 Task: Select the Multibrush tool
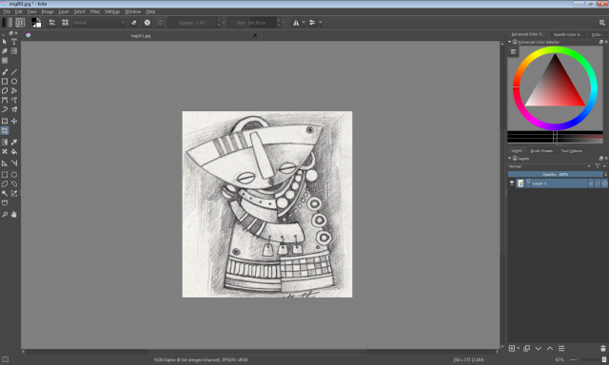[14, 109]
